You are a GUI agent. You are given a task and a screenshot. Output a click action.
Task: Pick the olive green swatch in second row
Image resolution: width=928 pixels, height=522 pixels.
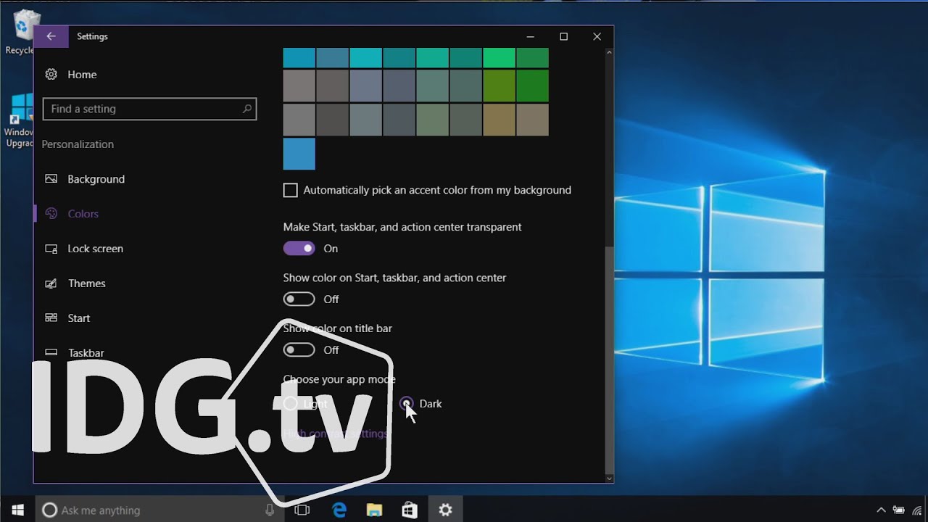[499, 86]
